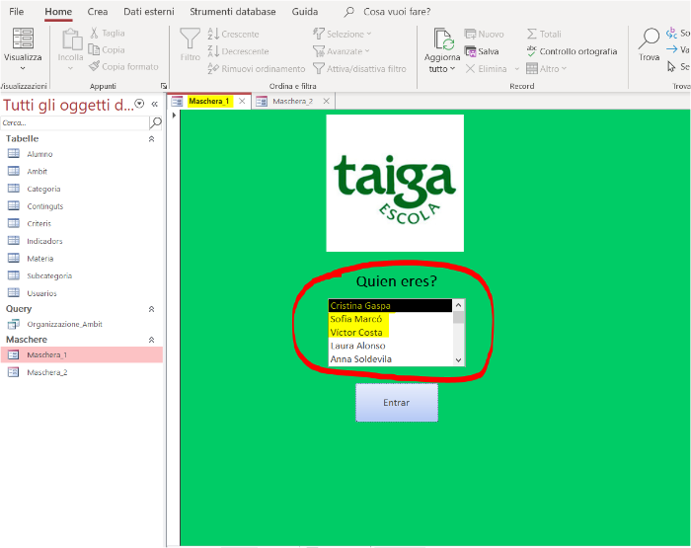Click list box scroll up arrow
Screen dimensions: 691x548
coord(458,305)
